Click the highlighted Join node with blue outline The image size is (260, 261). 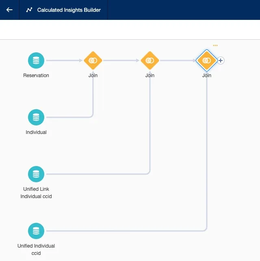click(x=207, y=60)
